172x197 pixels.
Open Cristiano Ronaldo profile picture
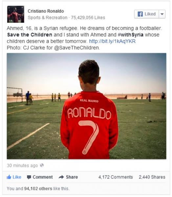(16, 14)
